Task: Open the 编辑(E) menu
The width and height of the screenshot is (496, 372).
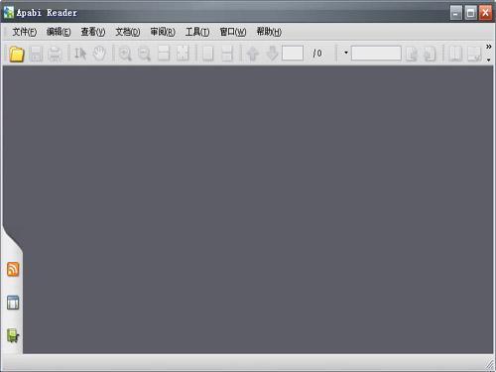Action: tap(59, 32)
